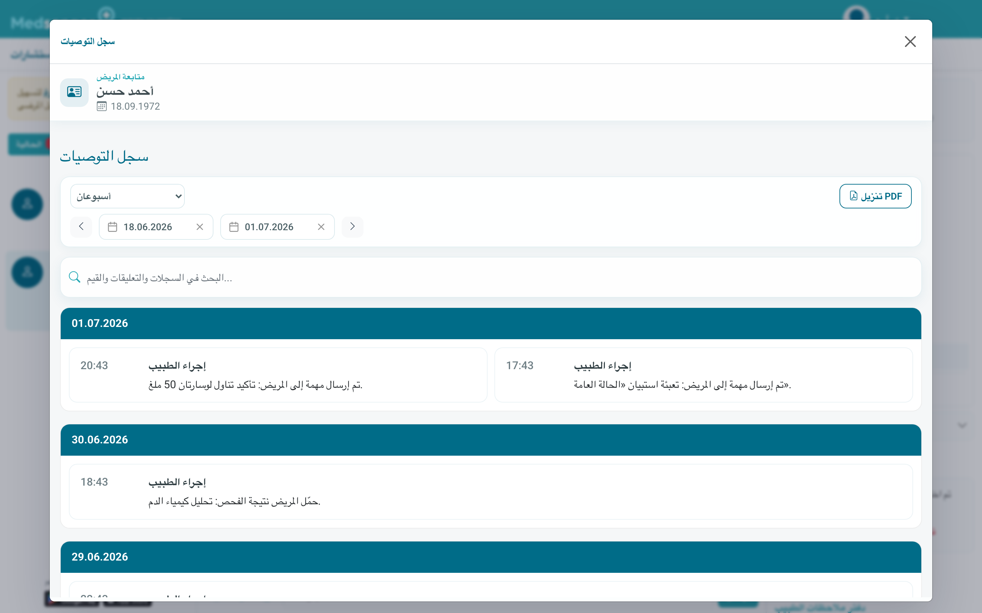This screenshot has height=613, width=982.
Task: Click the search magnifier icon
Action: coord(74,277)
